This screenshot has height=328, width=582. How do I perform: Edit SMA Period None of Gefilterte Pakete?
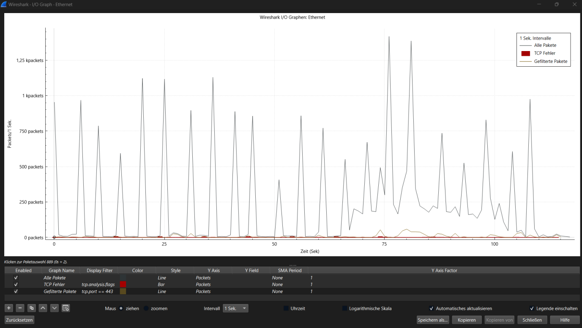[x=290, y=291]
